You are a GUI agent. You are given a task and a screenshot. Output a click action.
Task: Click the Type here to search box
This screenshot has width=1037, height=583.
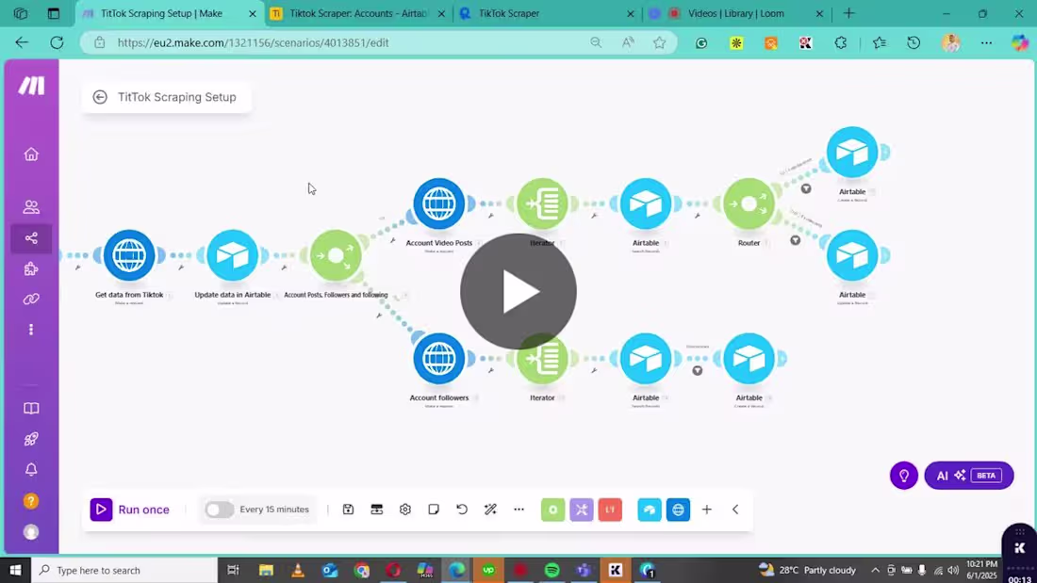124,570
